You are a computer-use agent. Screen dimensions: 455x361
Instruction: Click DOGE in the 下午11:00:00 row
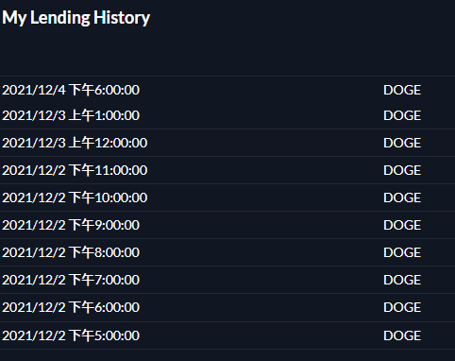tap(402, 170)
